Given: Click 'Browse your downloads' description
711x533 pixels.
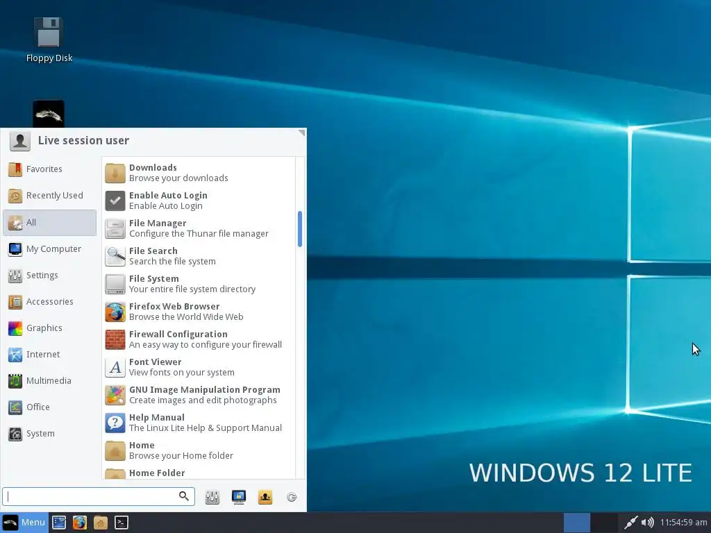Looking at the screenshot, I should 178,178.
